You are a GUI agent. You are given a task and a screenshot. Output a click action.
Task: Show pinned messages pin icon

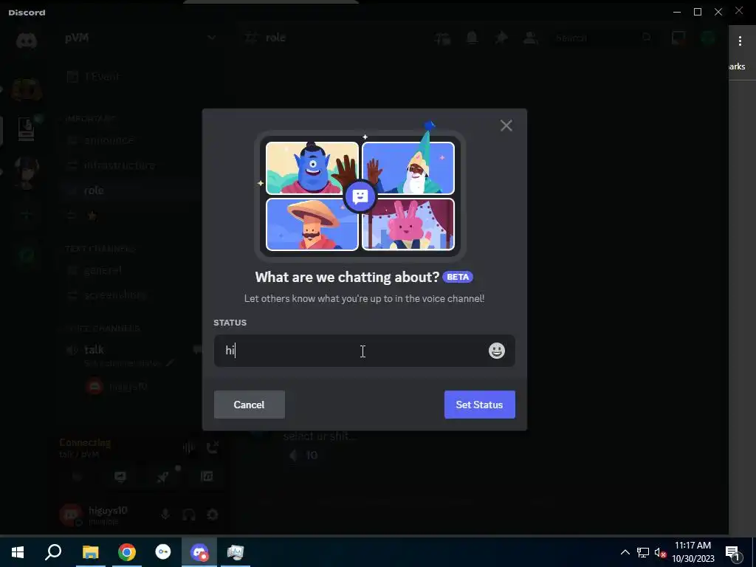[501, 38]
